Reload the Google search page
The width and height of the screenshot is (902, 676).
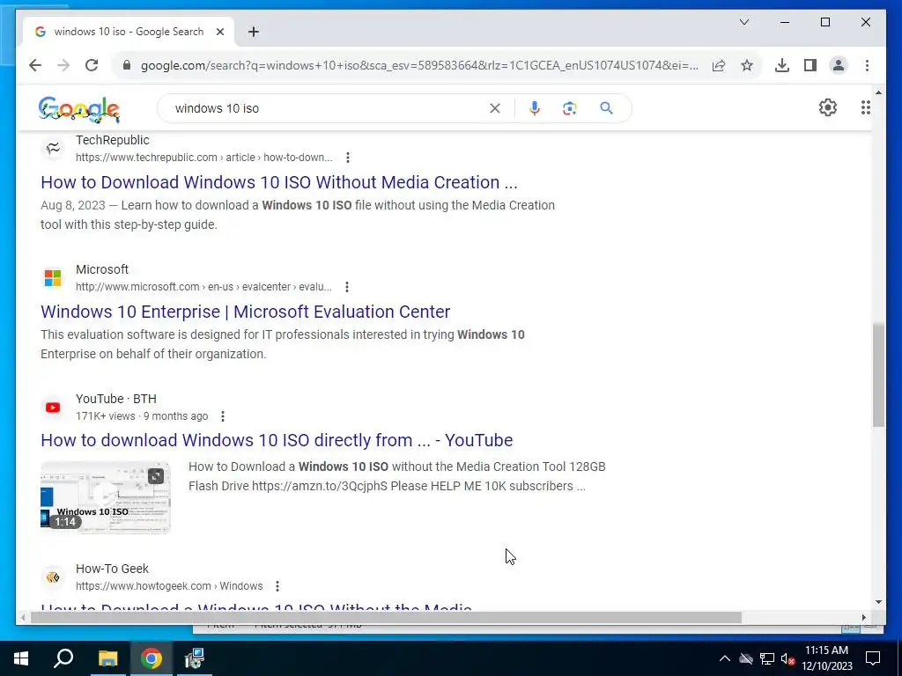pos(92,65)
